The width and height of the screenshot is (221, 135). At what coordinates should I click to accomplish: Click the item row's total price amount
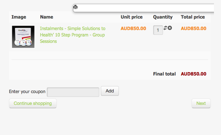(193, 28)
